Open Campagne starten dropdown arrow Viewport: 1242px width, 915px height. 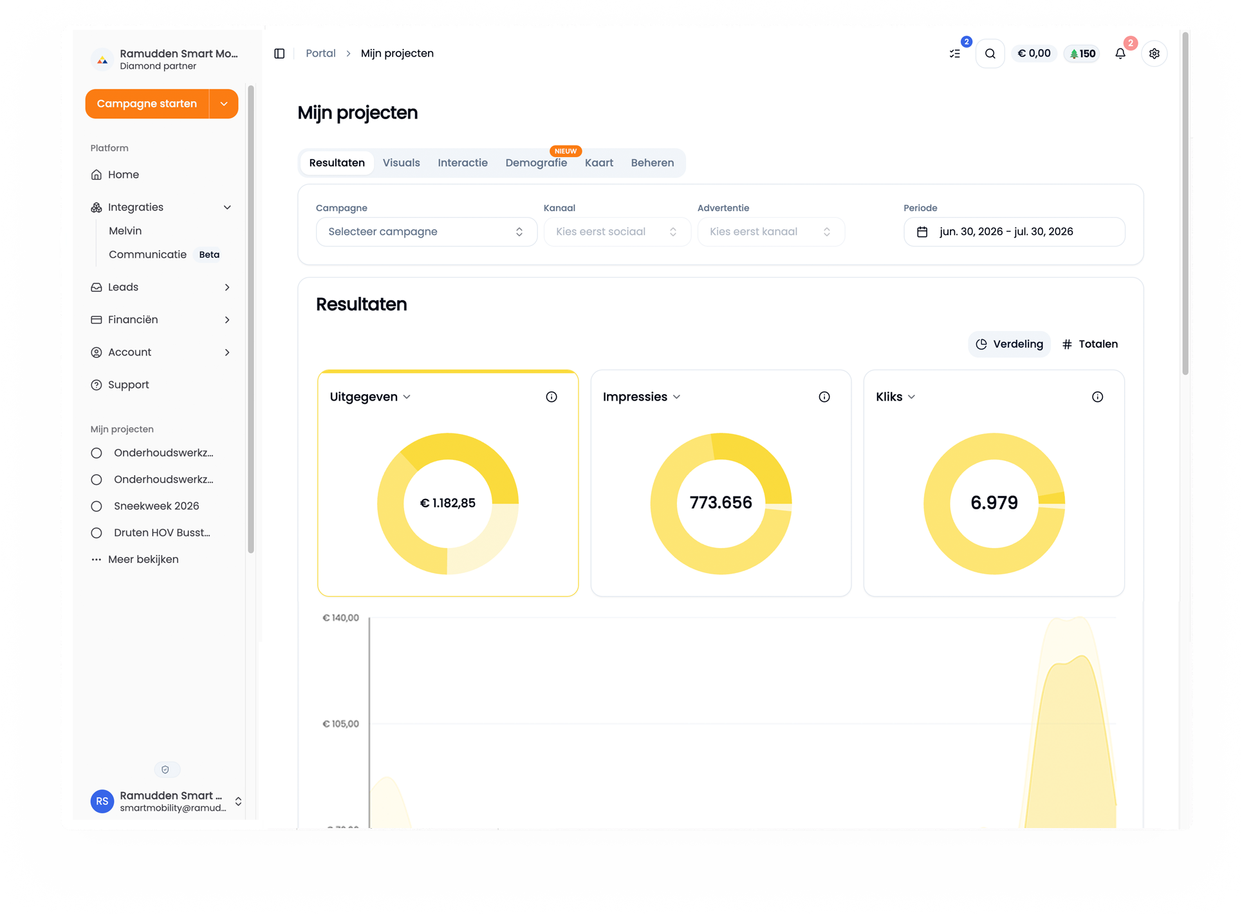224,104
